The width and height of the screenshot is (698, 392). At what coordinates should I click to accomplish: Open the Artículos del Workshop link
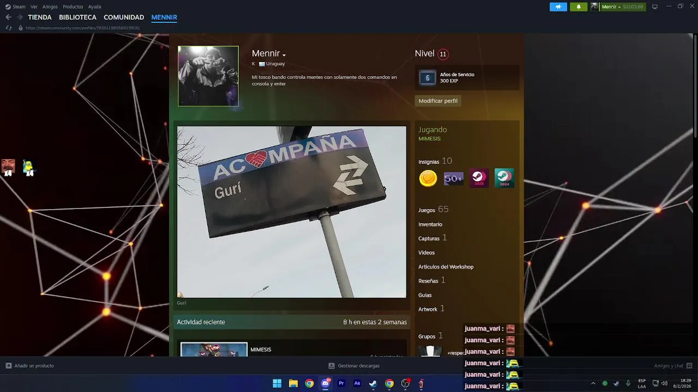coord(446,267)
